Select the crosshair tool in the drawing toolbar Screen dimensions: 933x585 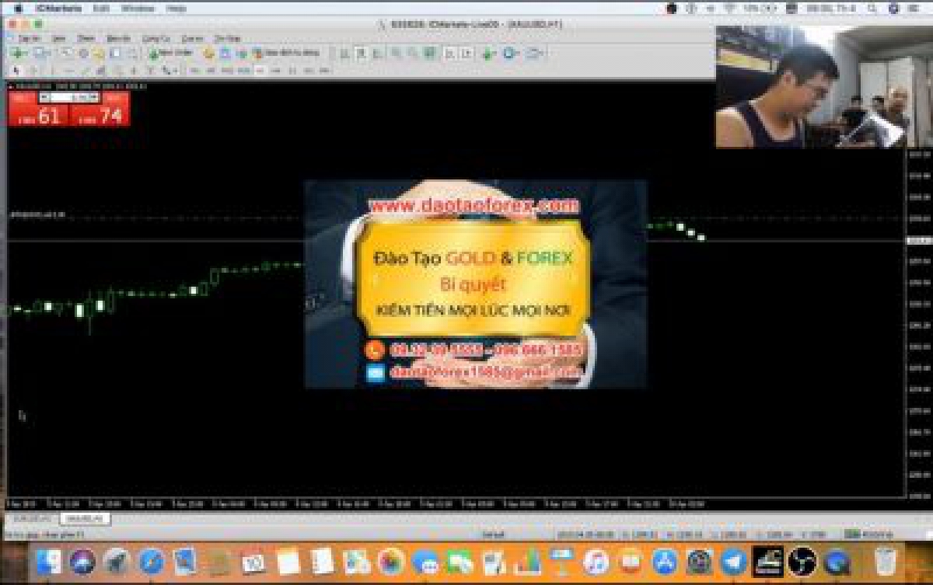[33, 71]
